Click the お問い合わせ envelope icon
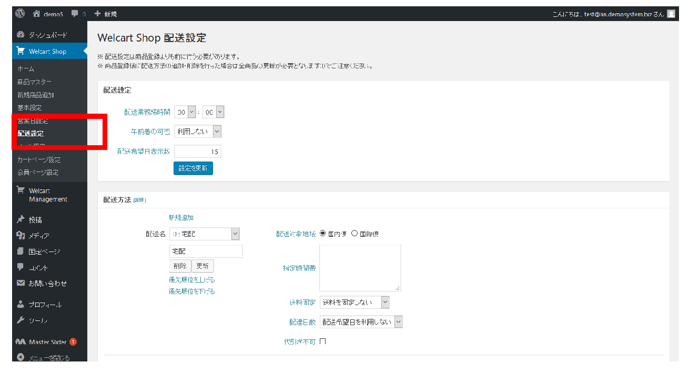The height and width of the screenshot is (372, 699). click(21, 283)
